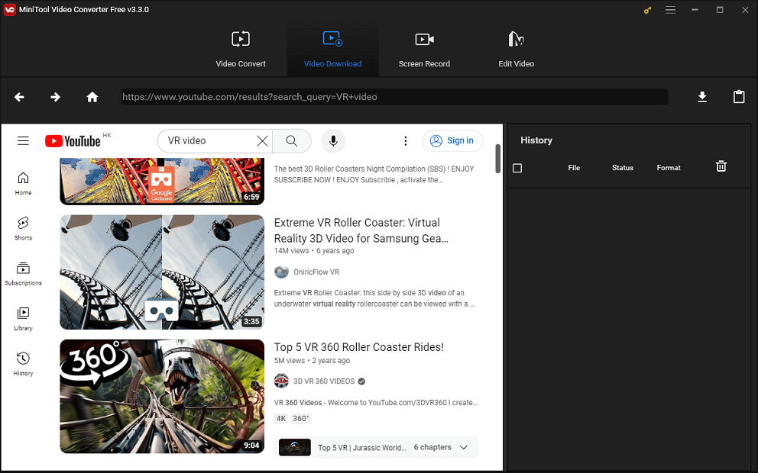Click the OniricFlow VR channel avatar

pyautogui.click(x=281, y=272)
